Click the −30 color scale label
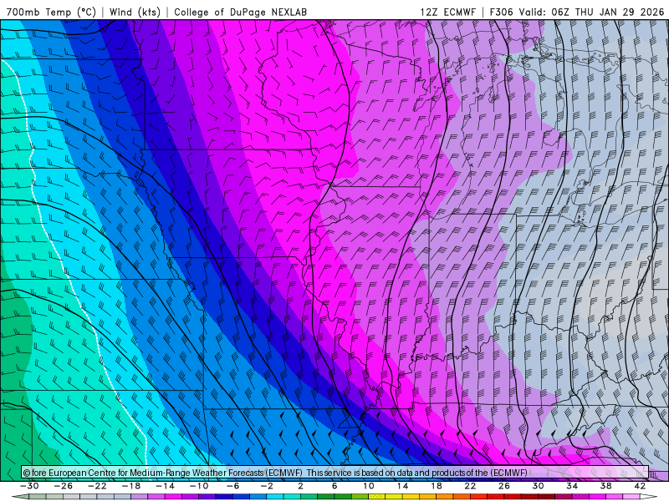This screenshot has height=501, width=669. (x=29, y=486)
